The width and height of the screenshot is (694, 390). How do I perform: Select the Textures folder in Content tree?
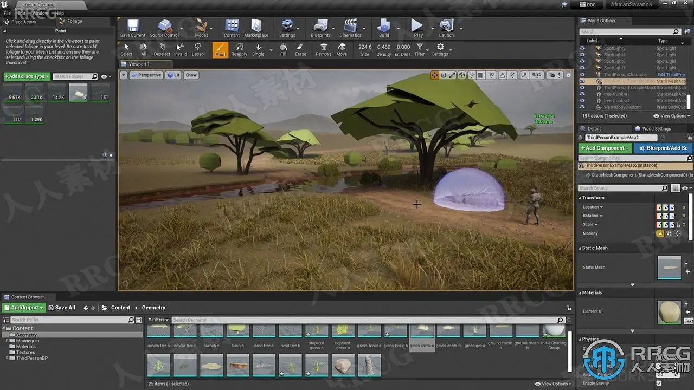tap(25, 352)
